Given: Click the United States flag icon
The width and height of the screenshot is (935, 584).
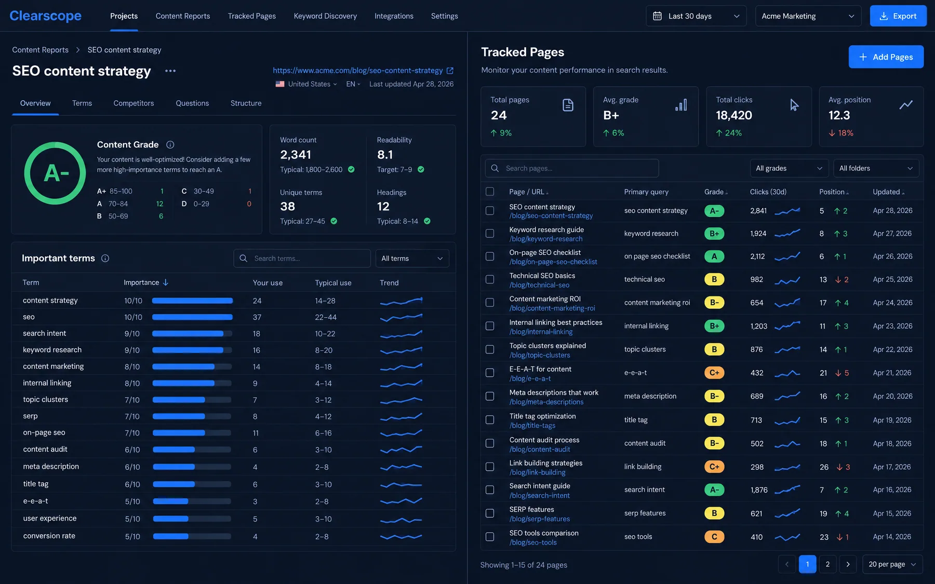Looking at the screenshot, I should [x=280, y=84].
